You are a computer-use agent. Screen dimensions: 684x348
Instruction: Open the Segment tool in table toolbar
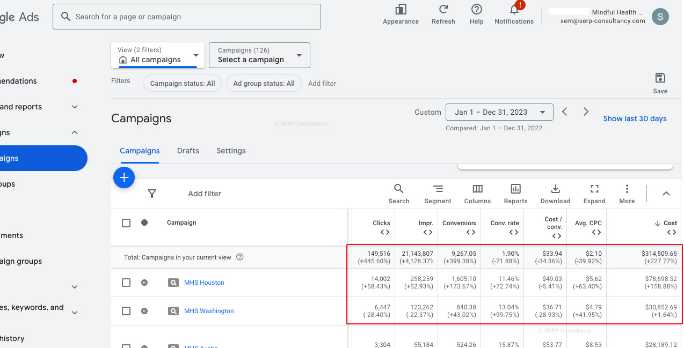pyautogui.click(x=438, y=189)
